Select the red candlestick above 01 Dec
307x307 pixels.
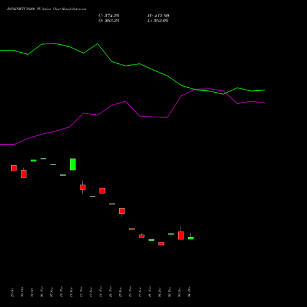[161, 244]
